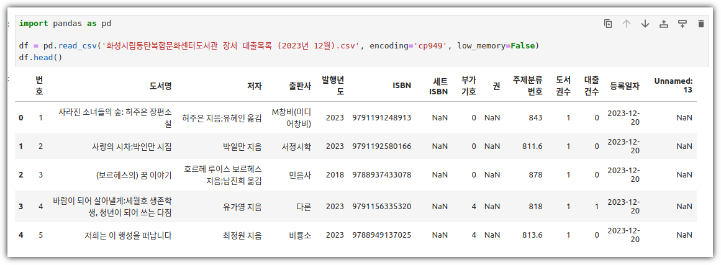The height and width of the screenshot is (265, 721).
Task: Click the duplicate cell icon
Action: (x=608, y=24)
